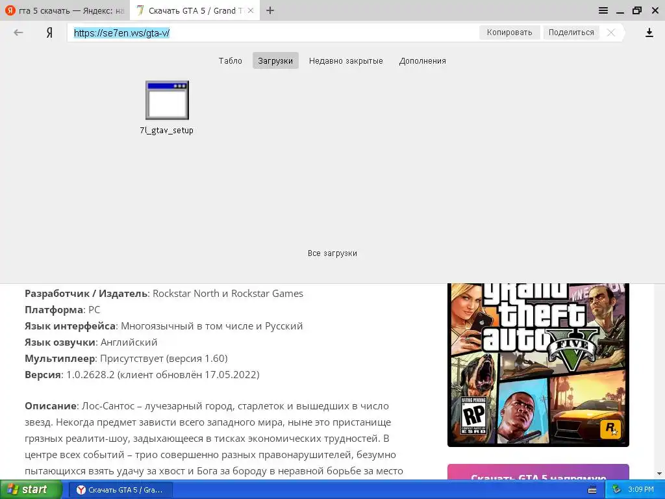The image size is (665, 499).
Task: Switch to the гта 5 скачать Яндекс tab
Action: (65, 10)
